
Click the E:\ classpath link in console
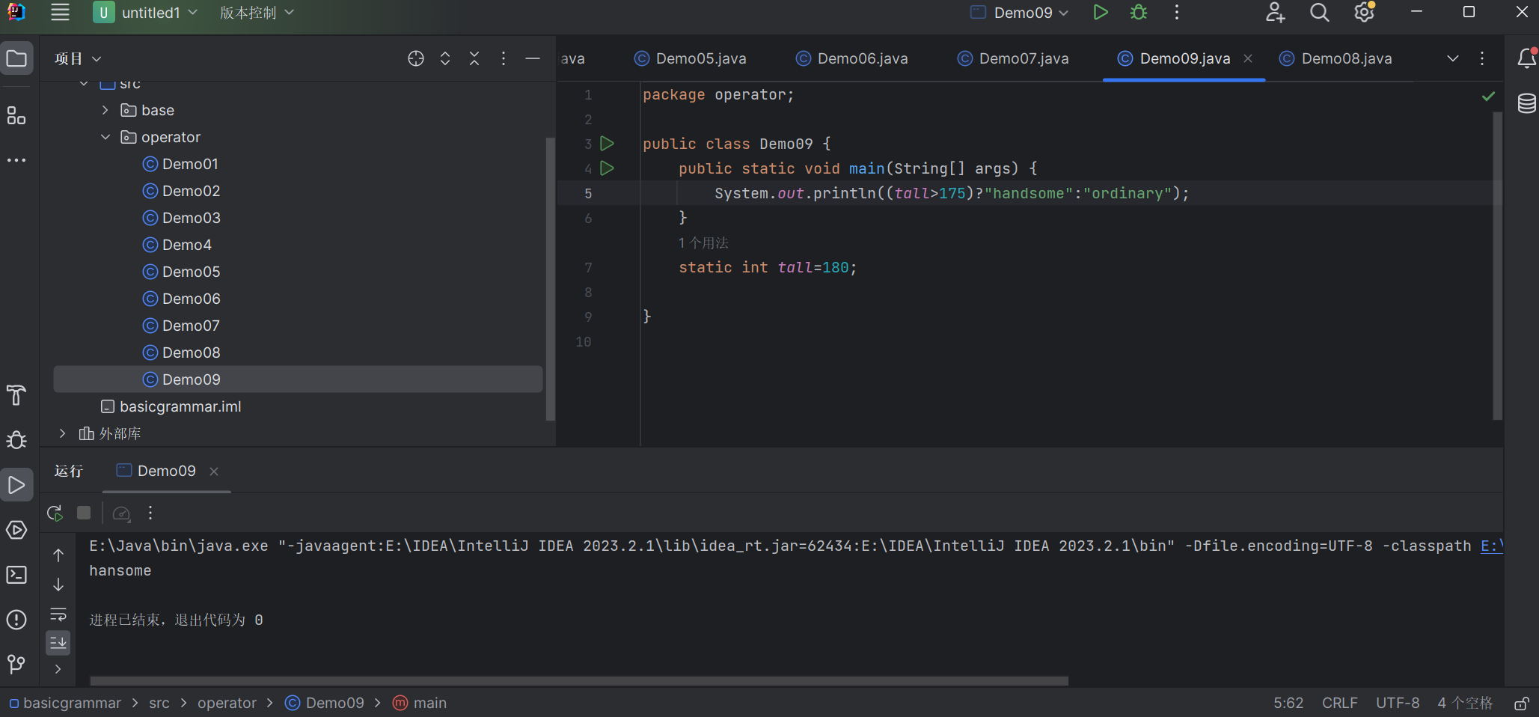pyautogui.click(x=1491, y=546)
